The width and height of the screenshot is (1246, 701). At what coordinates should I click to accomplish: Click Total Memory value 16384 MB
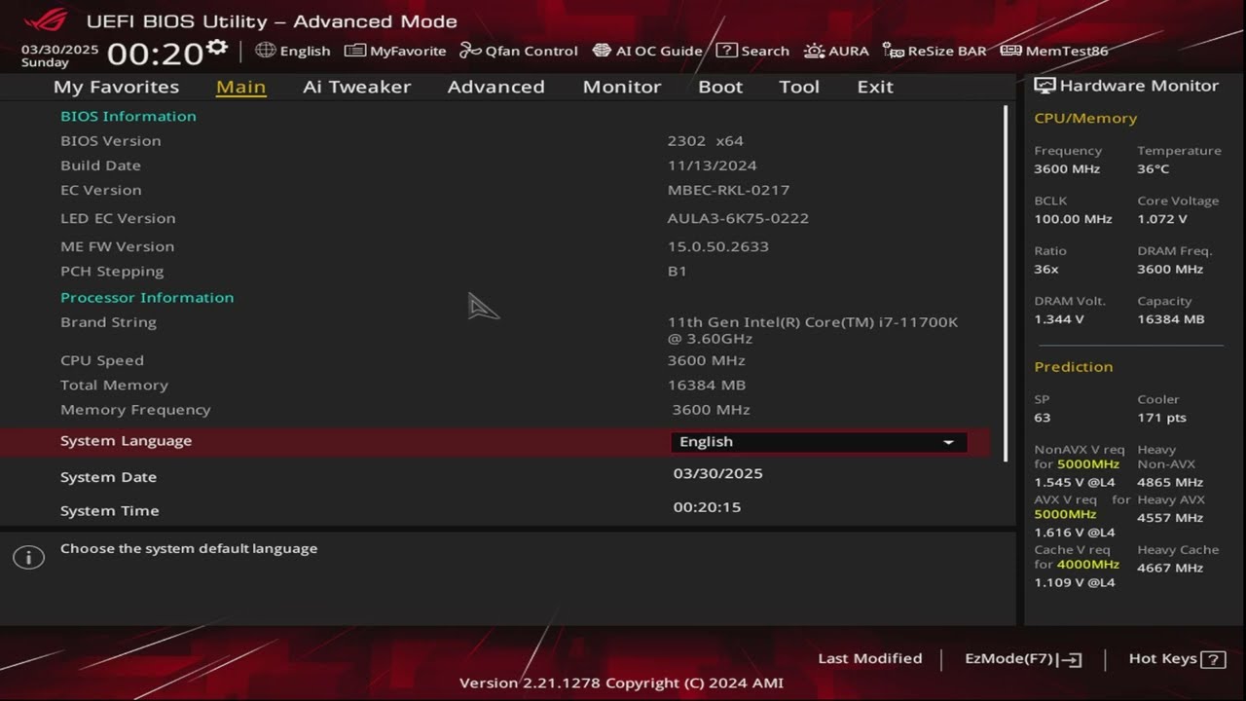(x=707, y=386)
